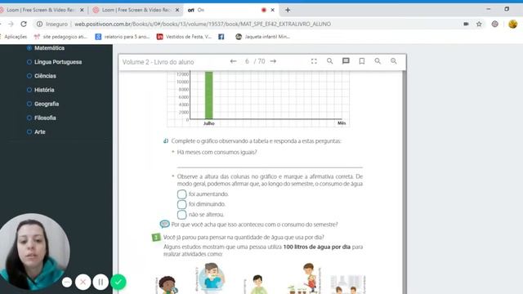Close the first Loom tab
523x294 pixels.
coord(82,10)
